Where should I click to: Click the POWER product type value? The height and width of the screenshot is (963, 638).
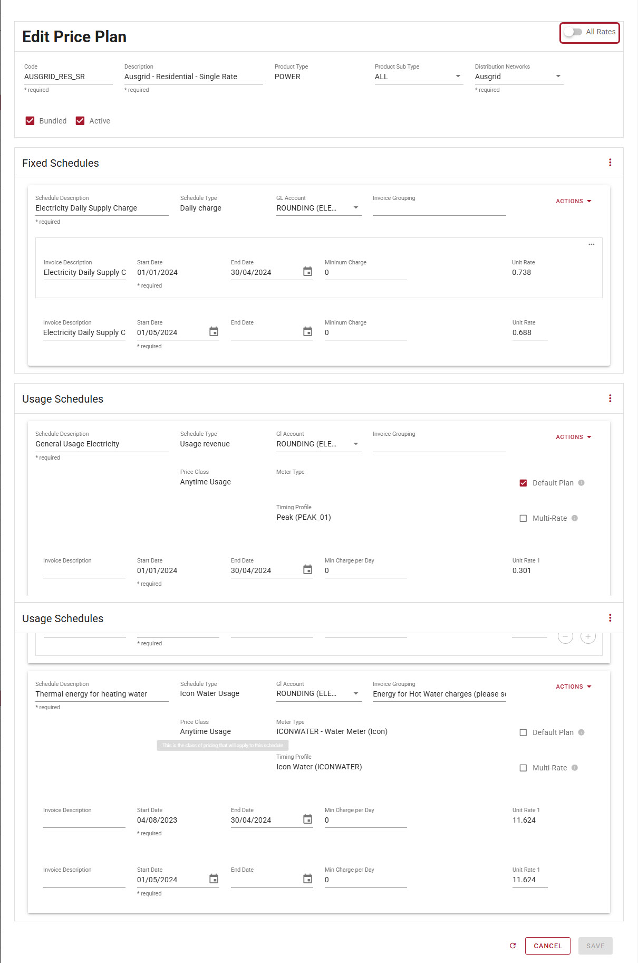coord(287,77)
